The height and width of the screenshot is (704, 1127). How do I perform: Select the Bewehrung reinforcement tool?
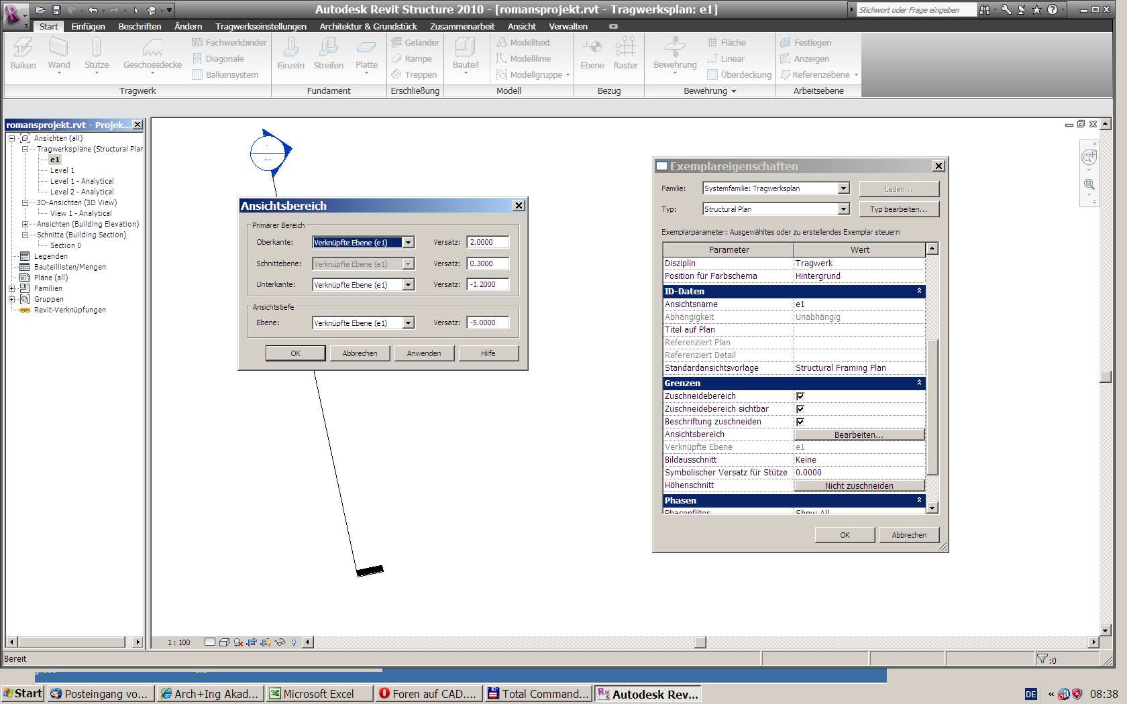click(675, 54)
